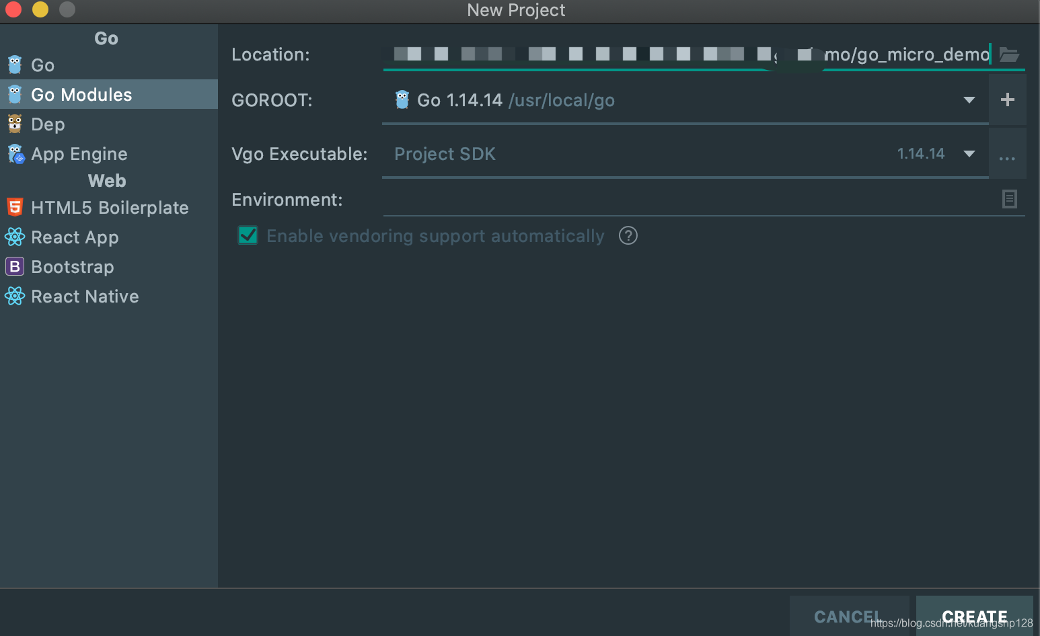The width and height of the screenshot is (1040, 636).
Task: Click the gopher icon in GOROOT field
Action: tap(402, 100)
